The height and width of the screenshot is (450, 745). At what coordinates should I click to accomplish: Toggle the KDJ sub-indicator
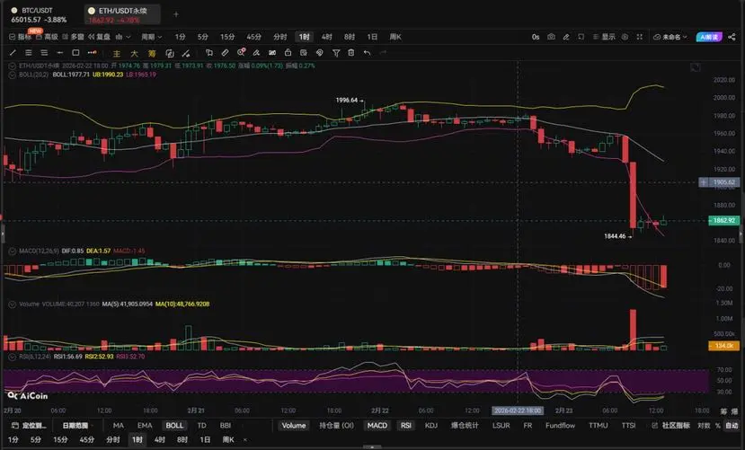(431, 426)
